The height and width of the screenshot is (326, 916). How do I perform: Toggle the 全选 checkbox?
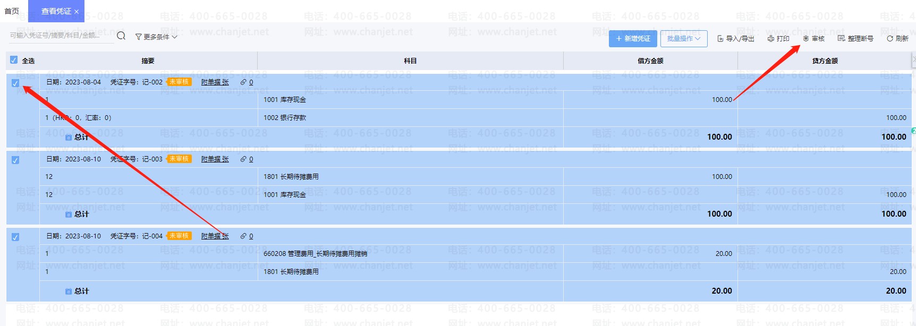14,60
